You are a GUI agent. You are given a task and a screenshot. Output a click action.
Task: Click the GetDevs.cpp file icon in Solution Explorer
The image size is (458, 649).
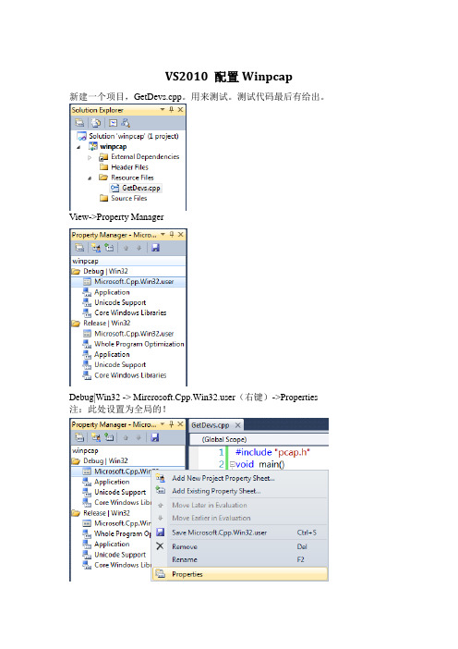(114, 188)
